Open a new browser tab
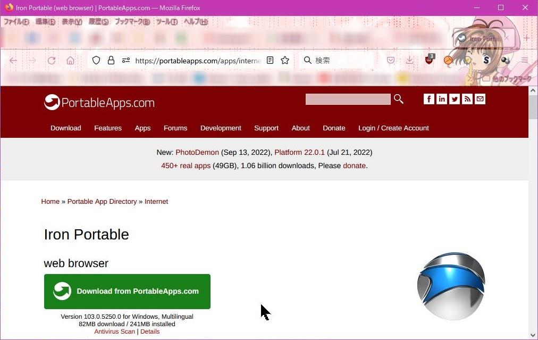The width and height of the screenshot is (538, 340). (527, 38)
